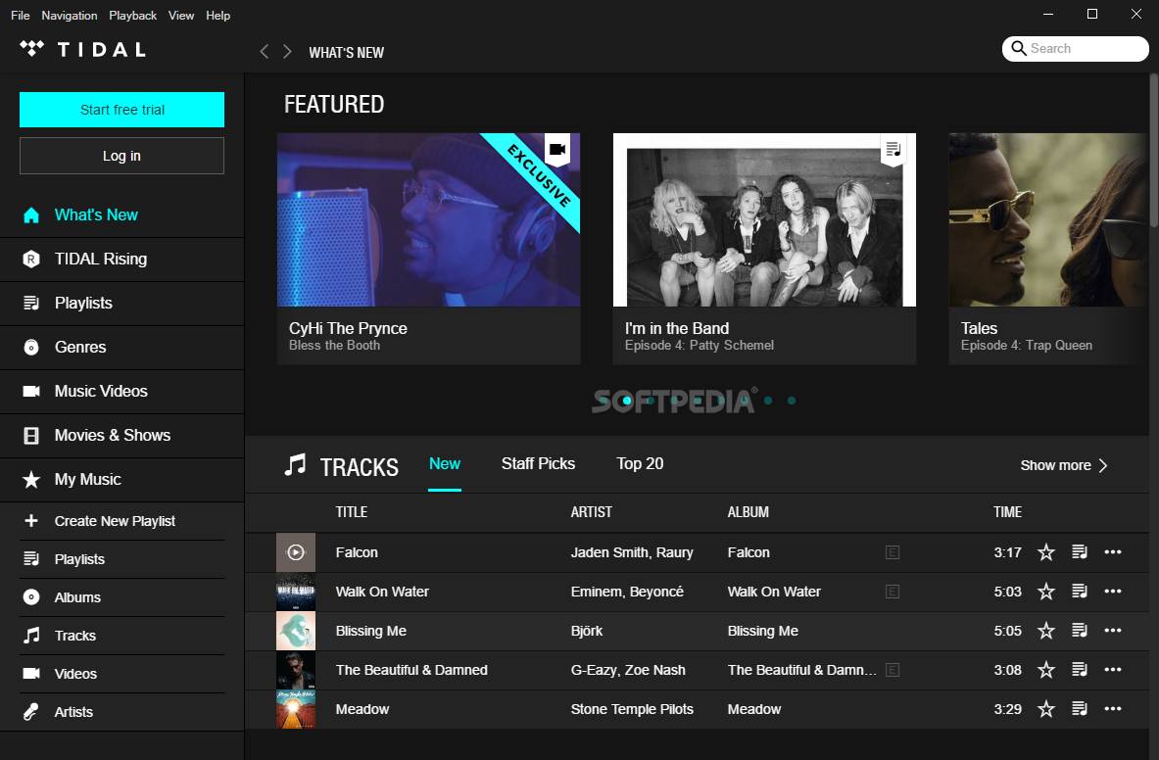Go forward with the right arrow

click(x=287, y=52)
